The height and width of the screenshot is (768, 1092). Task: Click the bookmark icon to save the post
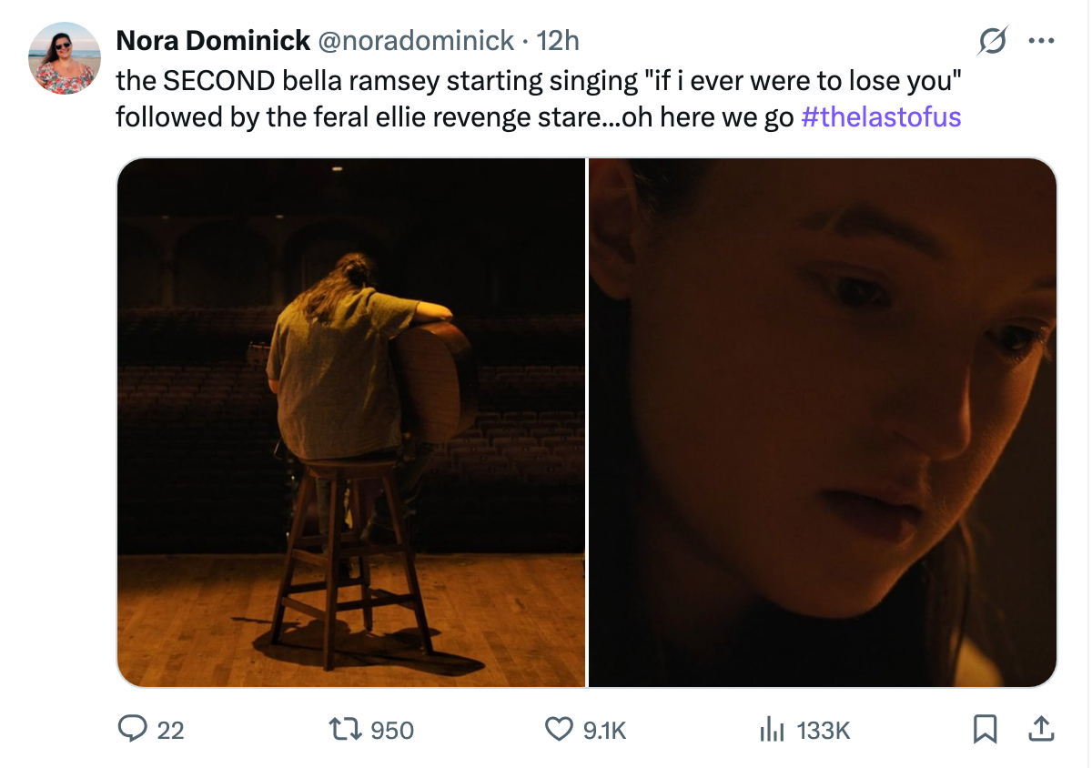click(986, 729)
